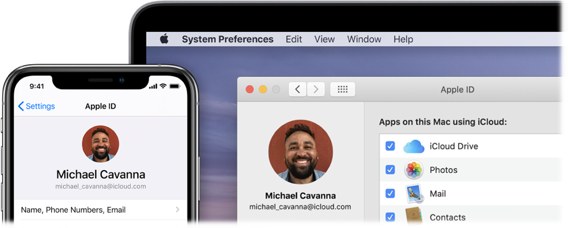The image size is (568, 228).
Task: Tap Settings back link on iPhone
Action: pos(36,106)
